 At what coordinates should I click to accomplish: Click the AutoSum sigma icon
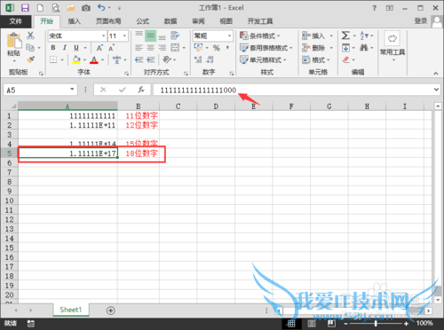coord(345,35)
